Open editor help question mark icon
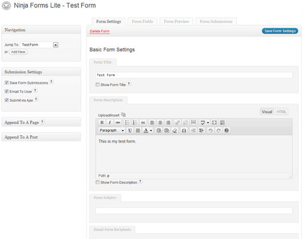The image size is (303, 239). [227, 131]
